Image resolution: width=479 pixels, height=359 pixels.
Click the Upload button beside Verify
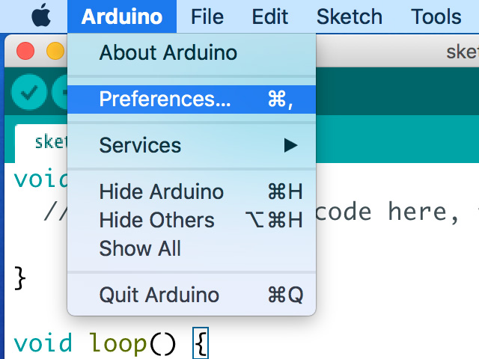pos(61,92)
